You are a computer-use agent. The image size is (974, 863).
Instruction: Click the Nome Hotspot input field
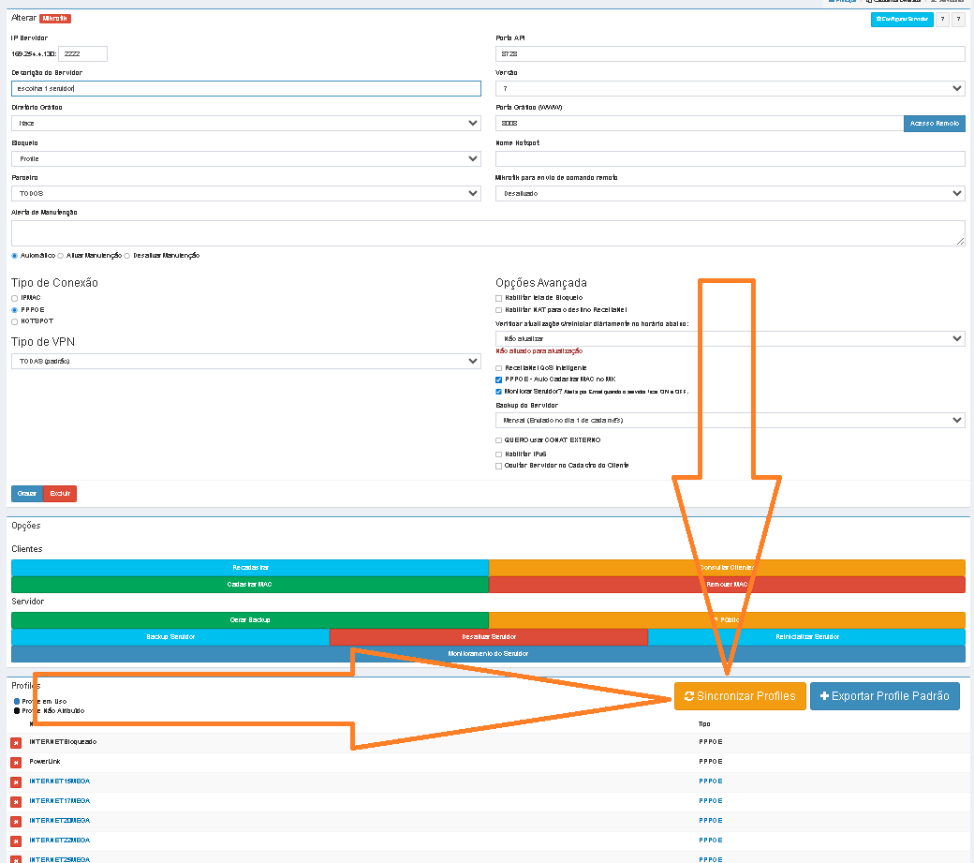[x=730, y=159]
